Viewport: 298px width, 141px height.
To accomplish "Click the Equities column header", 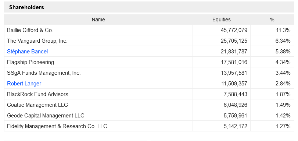I will pyautogui.click(x=222, y=20).
